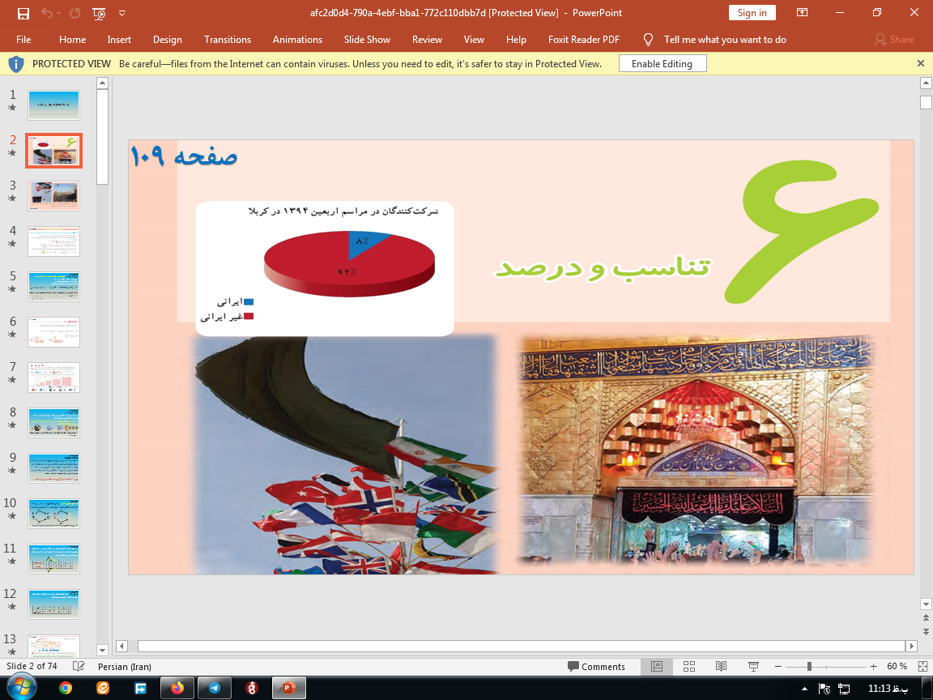Expand the Undo history dropdown
933x700 pixels.
point(58,13)
